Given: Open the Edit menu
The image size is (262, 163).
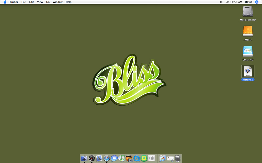Looking at the screenshot, I should coord(31,2).
